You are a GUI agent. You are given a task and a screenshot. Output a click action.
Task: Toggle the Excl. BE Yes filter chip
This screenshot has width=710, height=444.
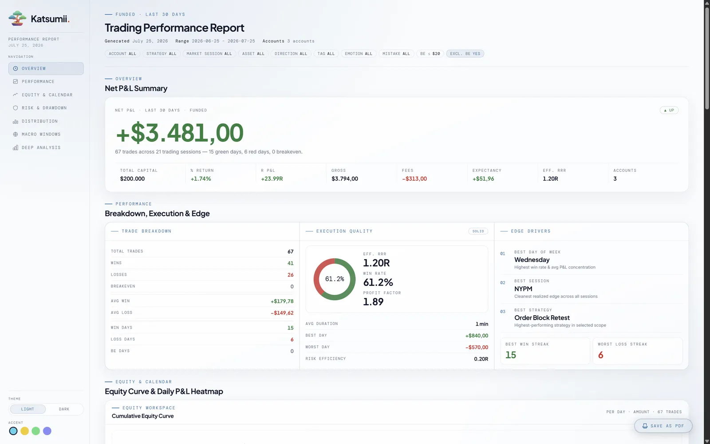(465, 54)
